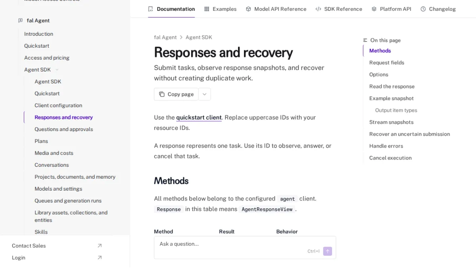Open Plans in the sidebar

pyautogui.click(x=41, y=141)
